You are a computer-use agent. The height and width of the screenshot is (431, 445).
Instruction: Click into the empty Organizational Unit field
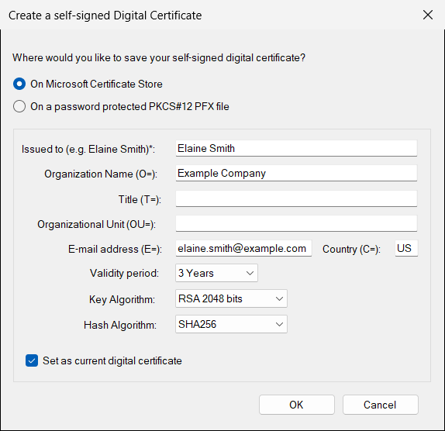pos(296,223)
